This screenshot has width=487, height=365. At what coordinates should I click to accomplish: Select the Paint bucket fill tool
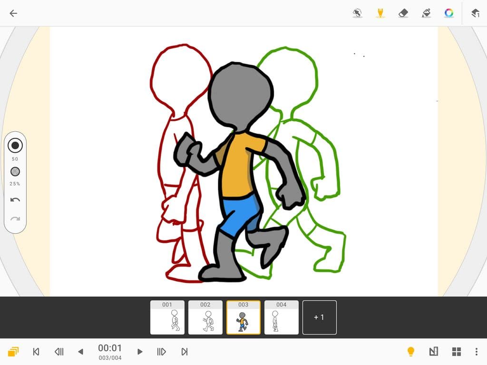pos(426,13)
